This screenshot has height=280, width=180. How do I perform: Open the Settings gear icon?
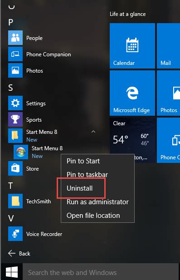click(x=15, y=103)
